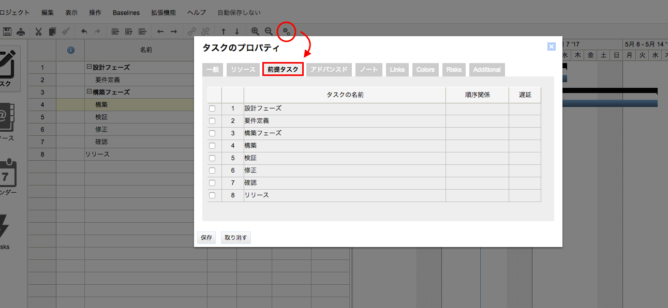The image size is (668, 308).
Task: Select the cut scissors tool
Action: click(38, 31)
